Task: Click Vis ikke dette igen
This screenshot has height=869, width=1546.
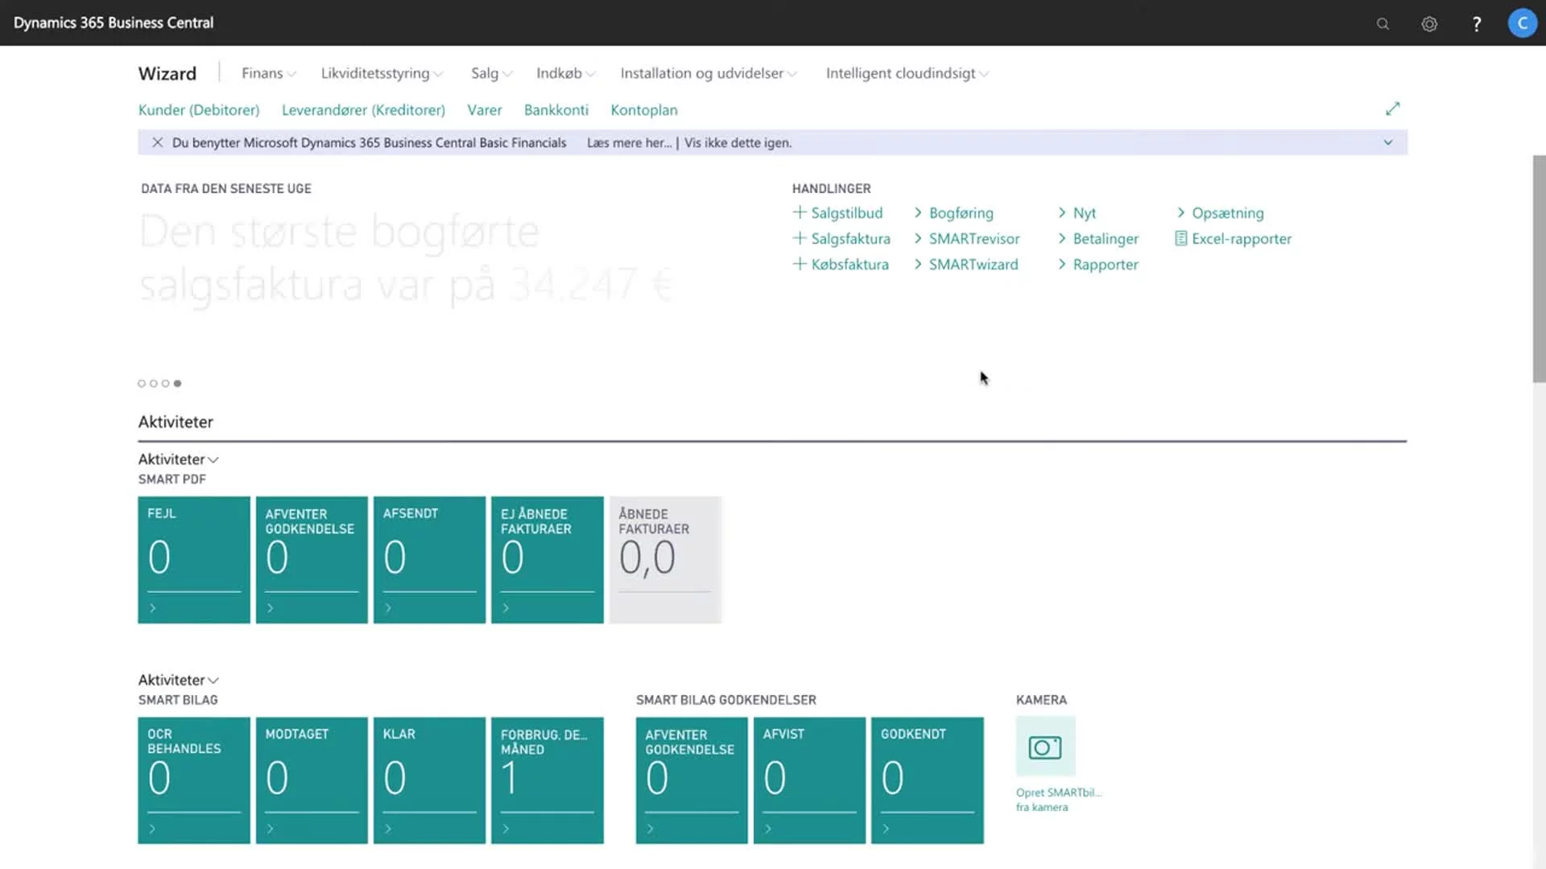Action: pyautogui.click(x=738, y=143)
